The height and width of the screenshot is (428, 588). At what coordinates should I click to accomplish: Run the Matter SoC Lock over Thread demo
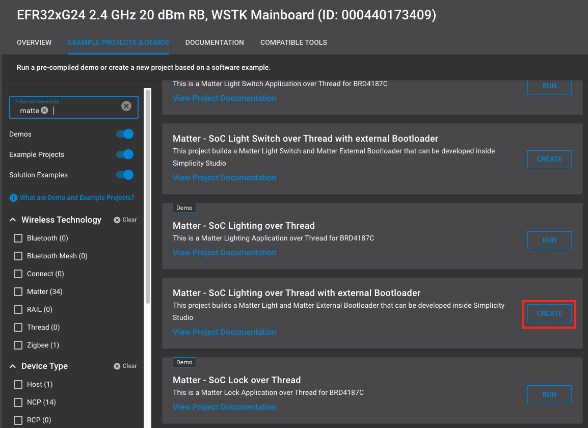[x=549, y=394]
